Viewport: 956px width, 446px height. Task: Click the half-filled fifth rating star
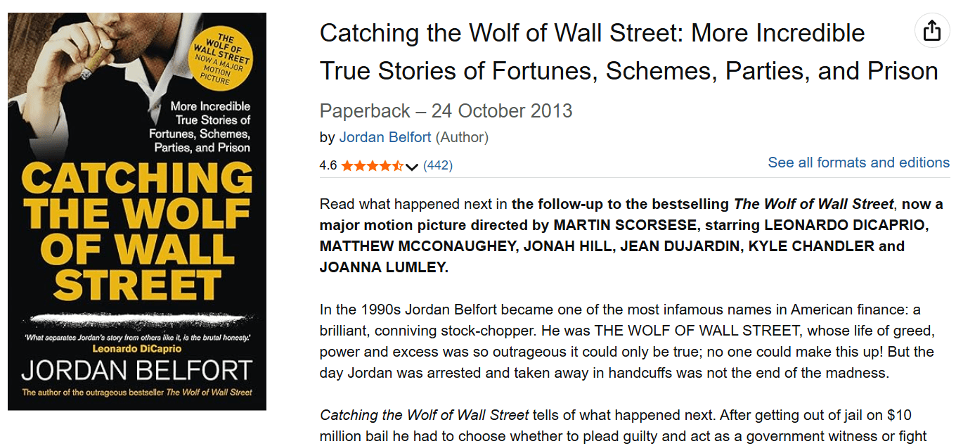pos(398,166)
